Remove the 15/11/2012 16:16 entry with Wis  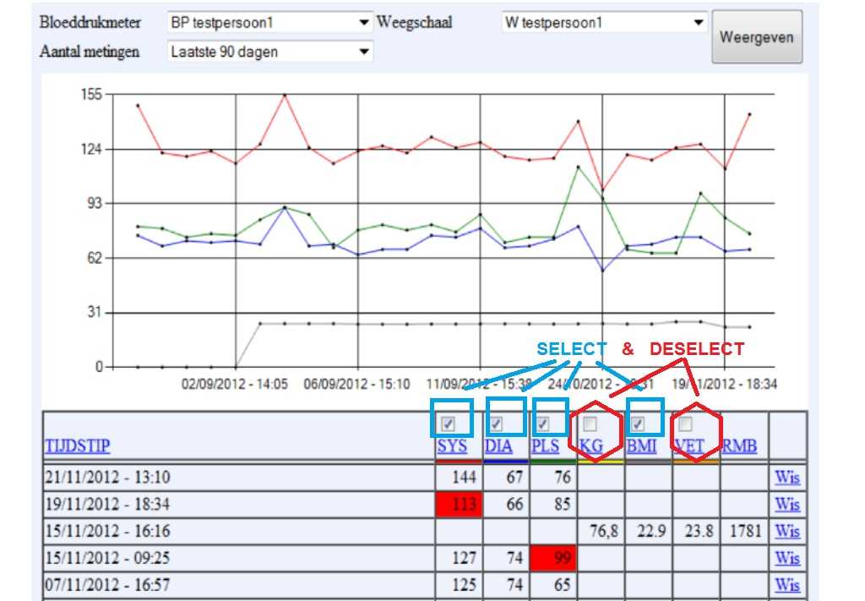(786, 531)
